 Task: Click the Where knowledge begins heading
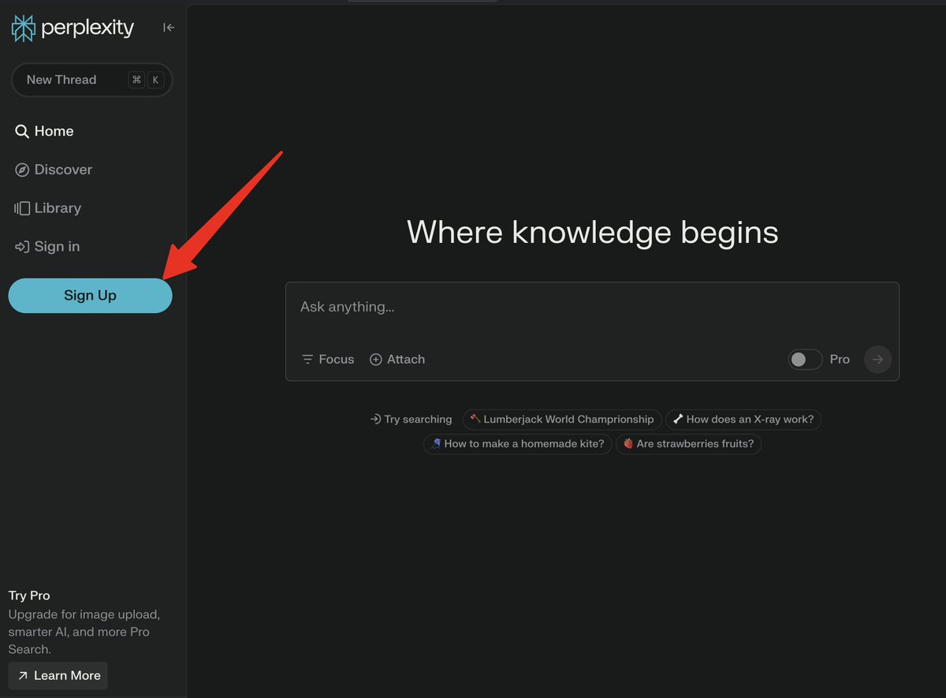coord(593,232)
